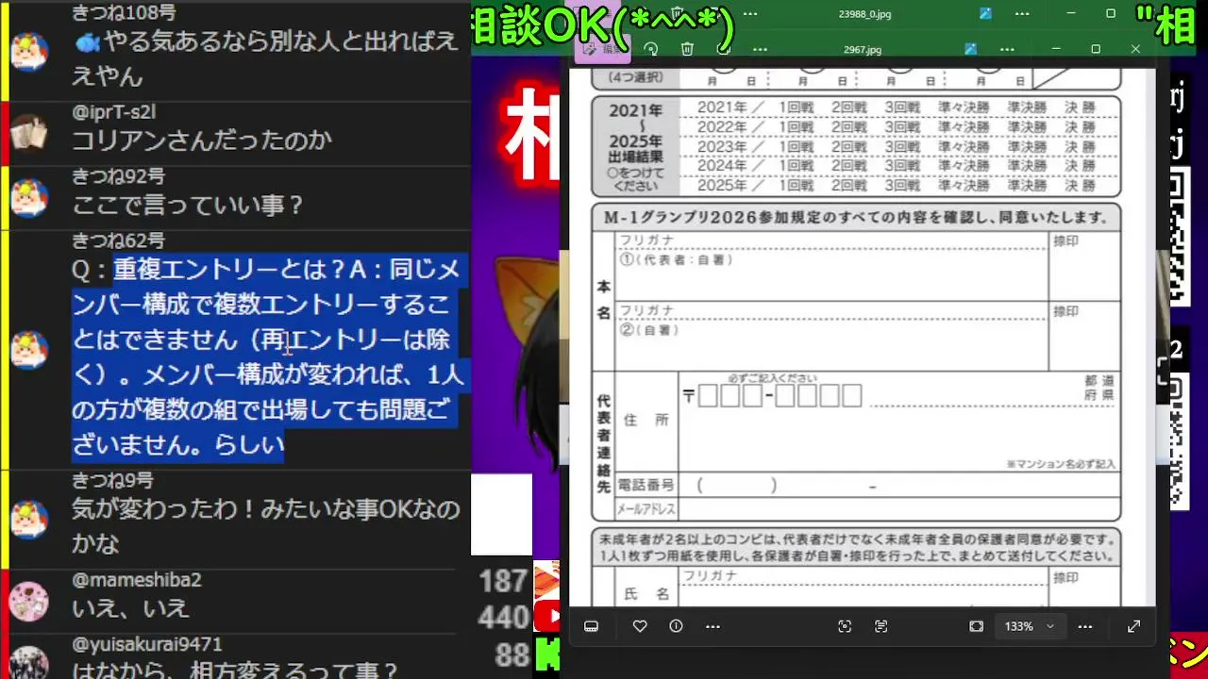Viewport: 1208px width, 679px height.
Task: Click the avatar of @mameshiba2
Action: click(29, 602)
